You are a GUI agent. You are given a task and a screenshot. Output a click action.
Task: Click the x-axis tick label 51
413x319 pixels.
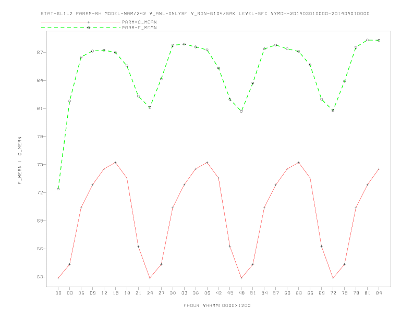[253, 293]
